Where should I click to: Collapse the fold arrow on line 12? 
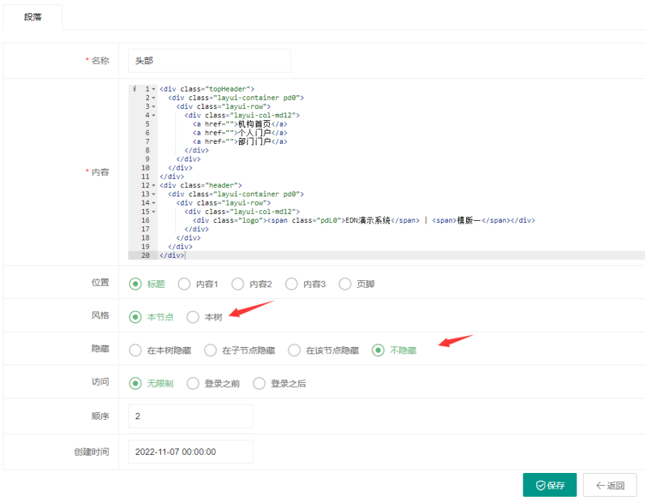coord(153,186)
